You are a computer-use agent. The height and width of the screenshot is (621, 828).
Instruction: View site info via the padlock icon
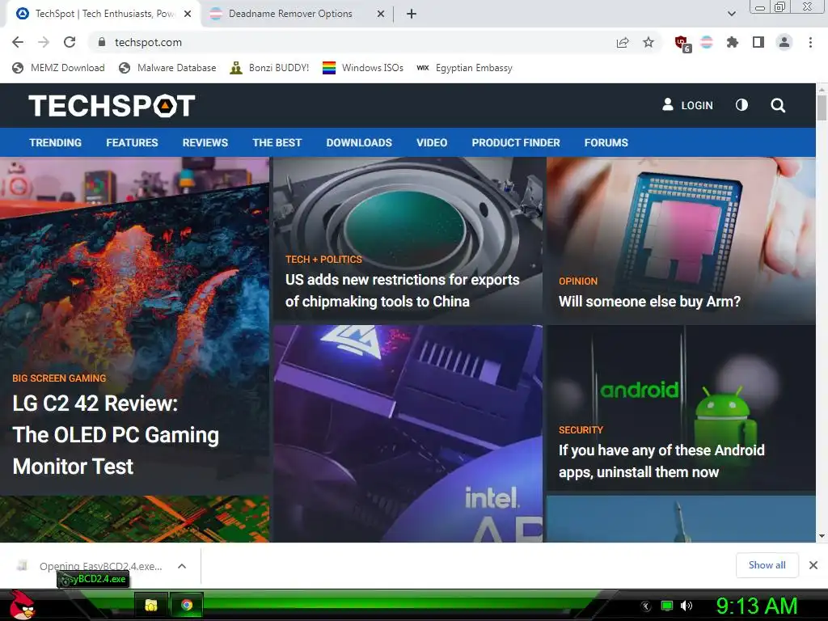click(102, 42)
